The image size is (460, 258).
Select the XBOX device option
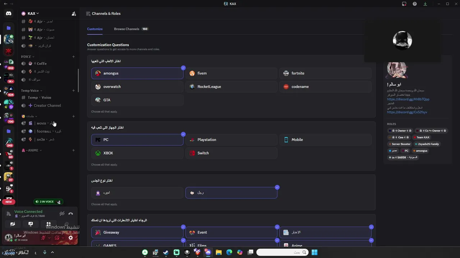[x=137, y=153]
